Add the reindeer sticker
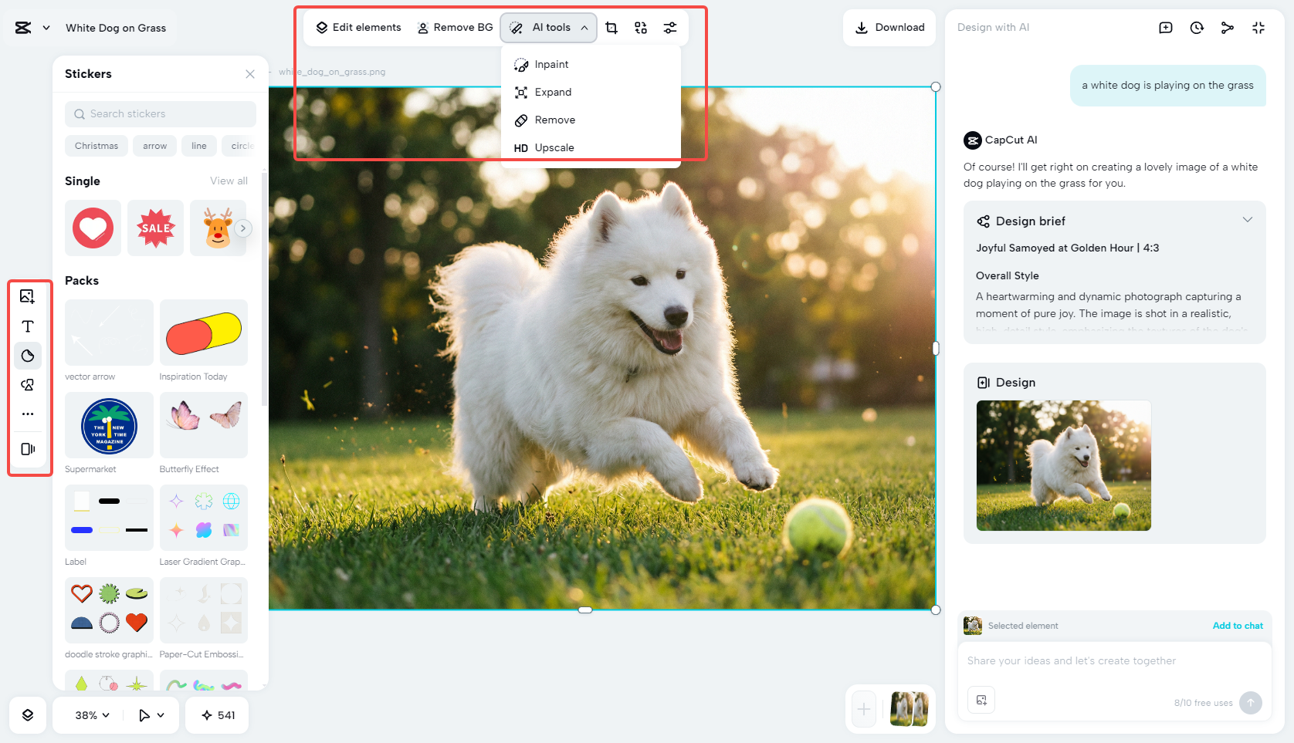This screenshot has width=1294, height=743. [x=218, y=228]
